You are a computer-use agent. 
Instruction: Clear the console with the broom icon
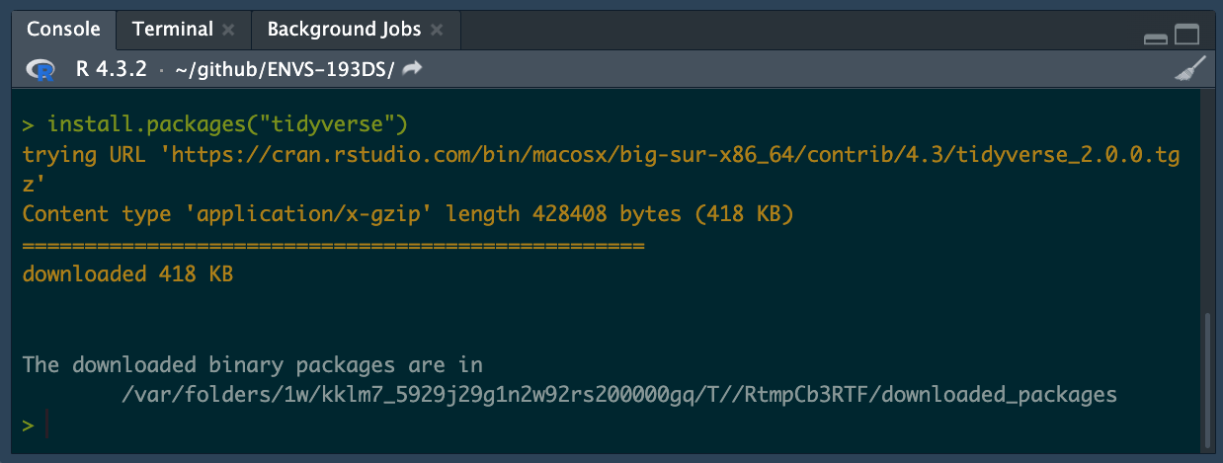1189,68
